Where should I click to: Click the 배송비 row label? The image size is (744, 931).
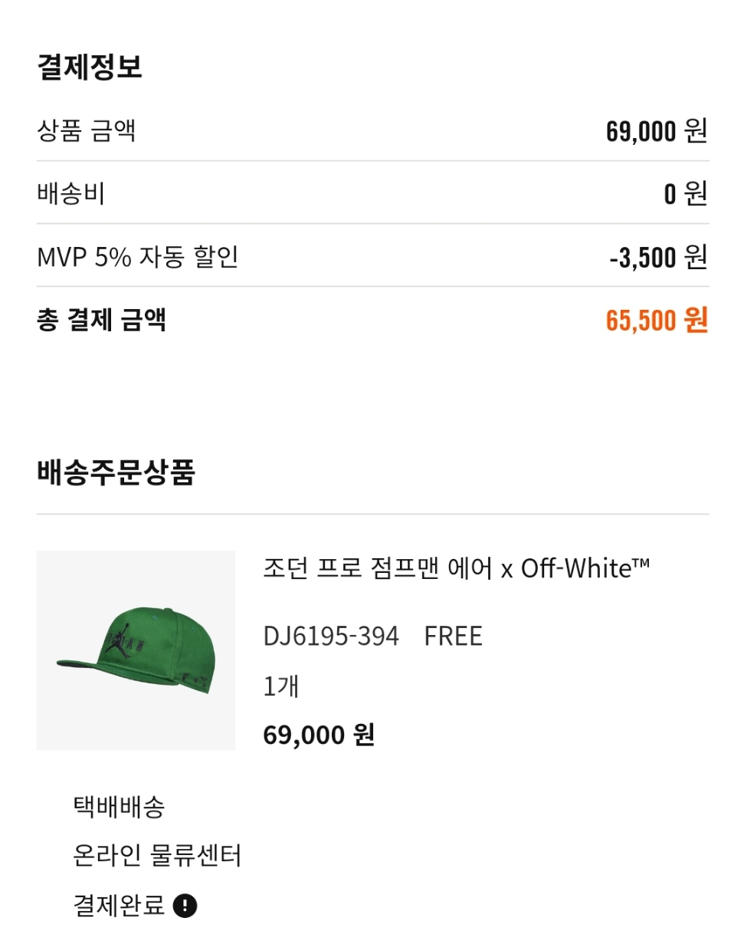[x=70, y=193]
